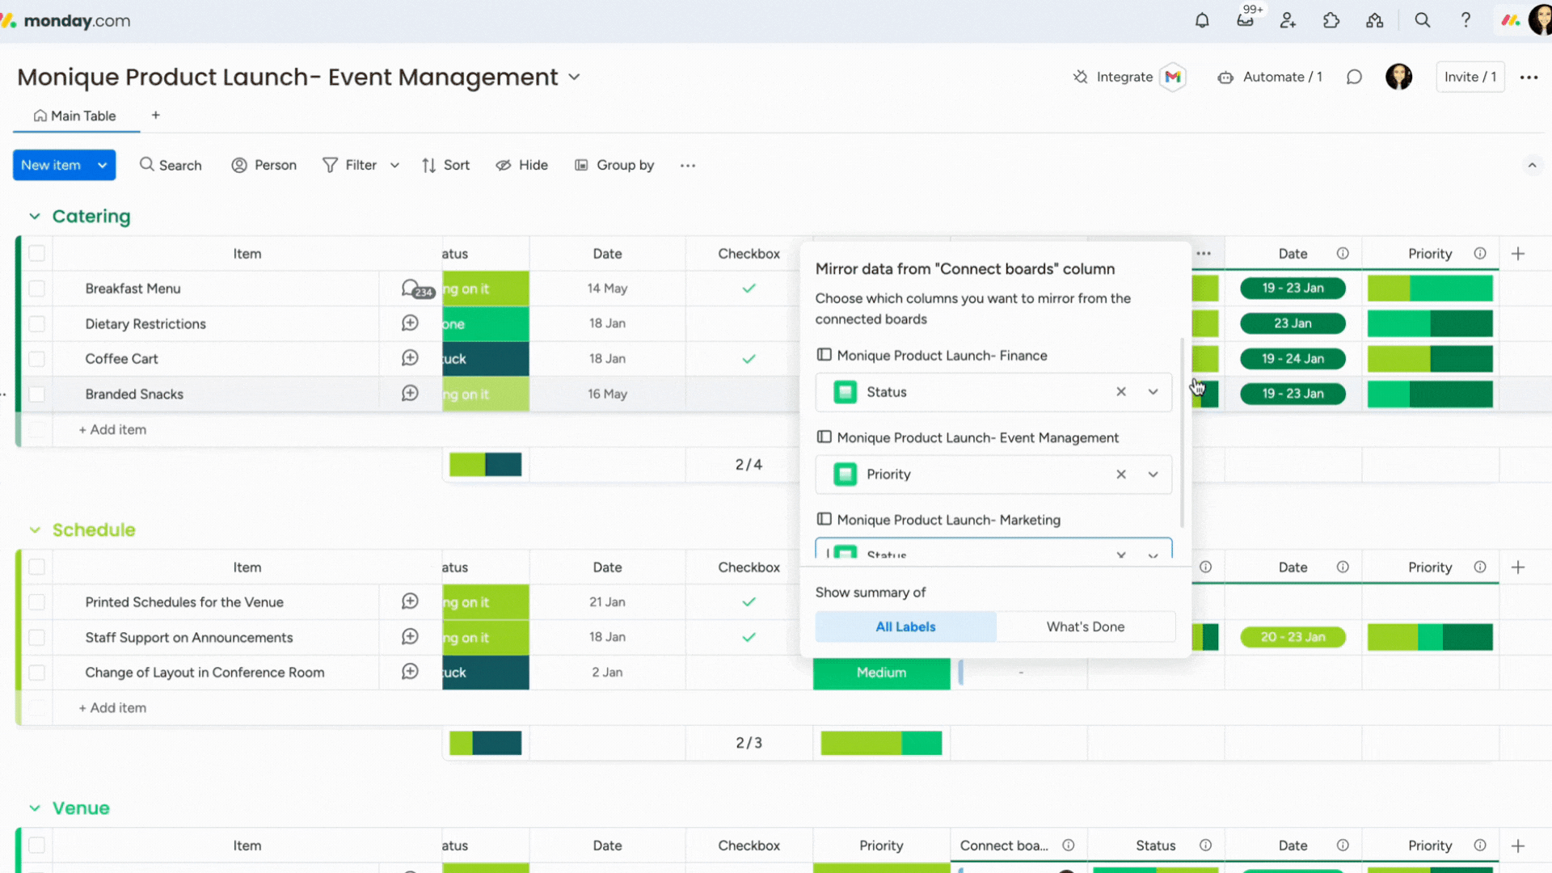Open Sort options

click(x=445, y=166)
